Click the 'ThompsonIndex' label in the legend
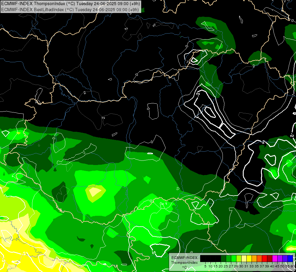The image size is (296, 272). (184, 263)
